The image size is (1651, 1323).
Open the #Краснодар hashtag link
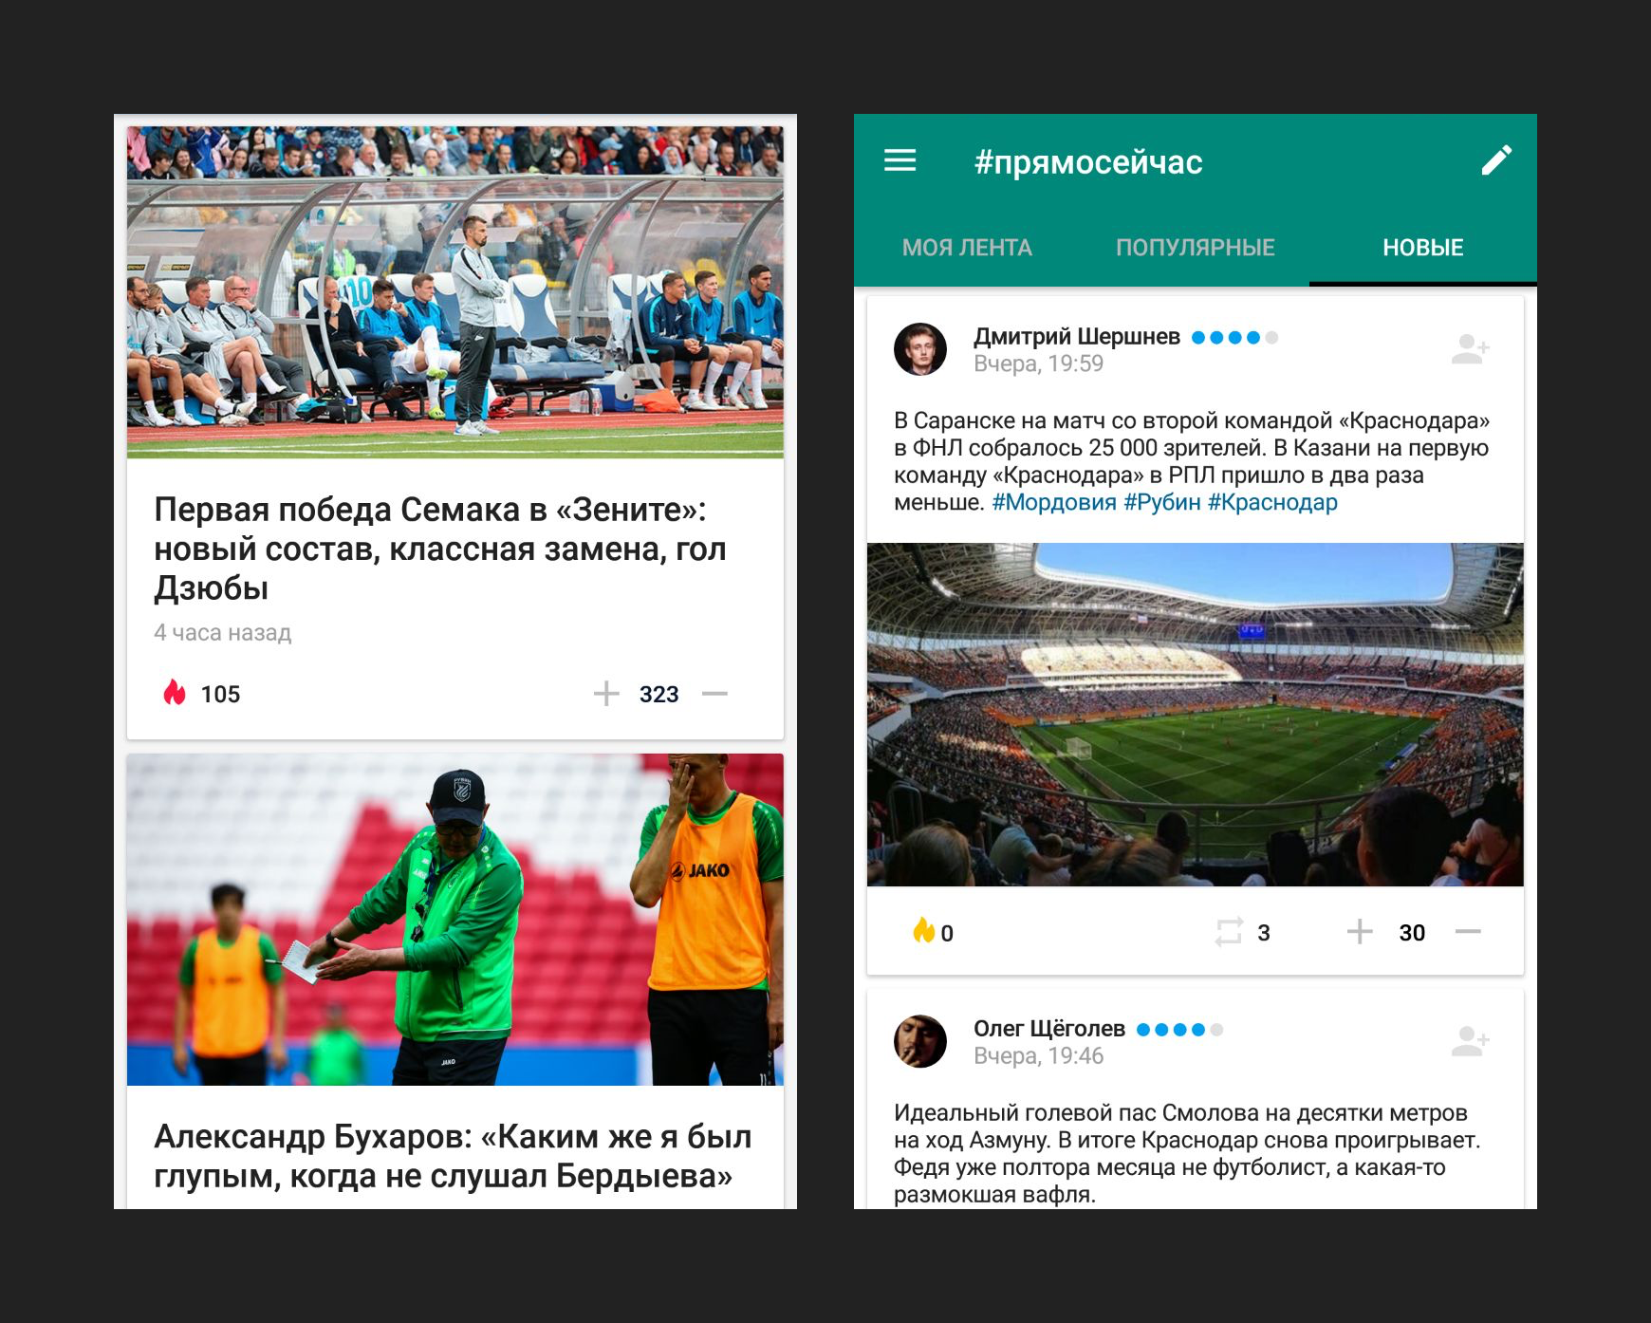1272,502
